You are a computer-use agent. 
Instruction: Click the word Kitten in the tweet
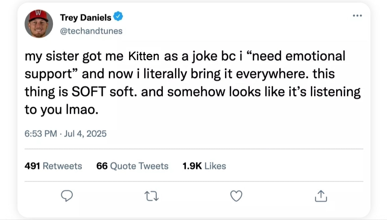point(144,56)
